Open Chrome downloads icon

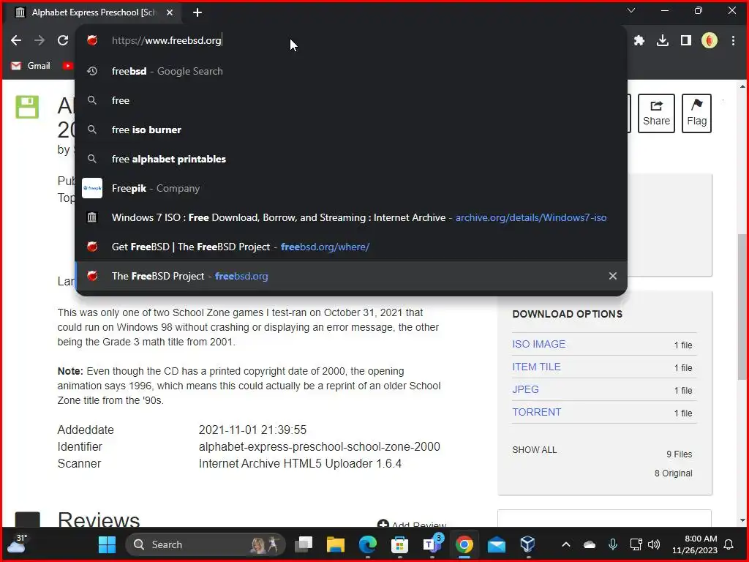tap(663, 41)
